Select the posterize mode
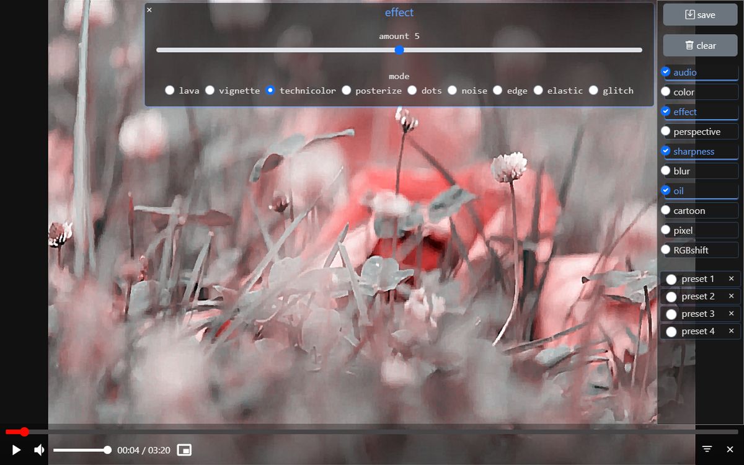The width and height of the screenshot is (744, 465). point(347,90)
